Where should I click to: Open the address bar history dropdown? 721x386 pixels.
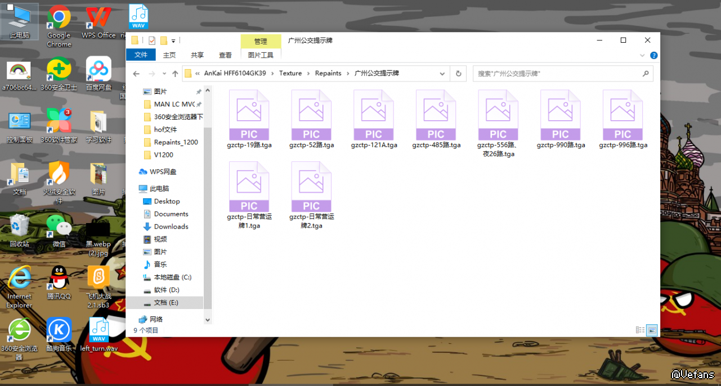[442, 74]
